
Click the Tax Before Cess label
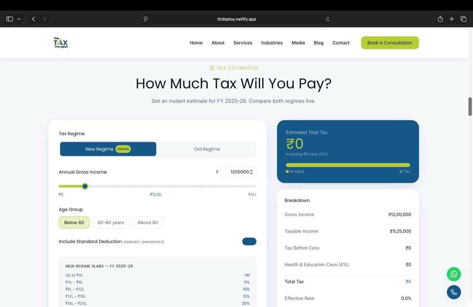pyautogui.click(x=302, y=248)
